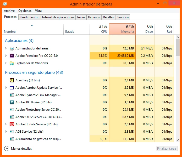Switch to Historial de aplicaciones tab
The image size is (182, 157).
tap(57, 17)
